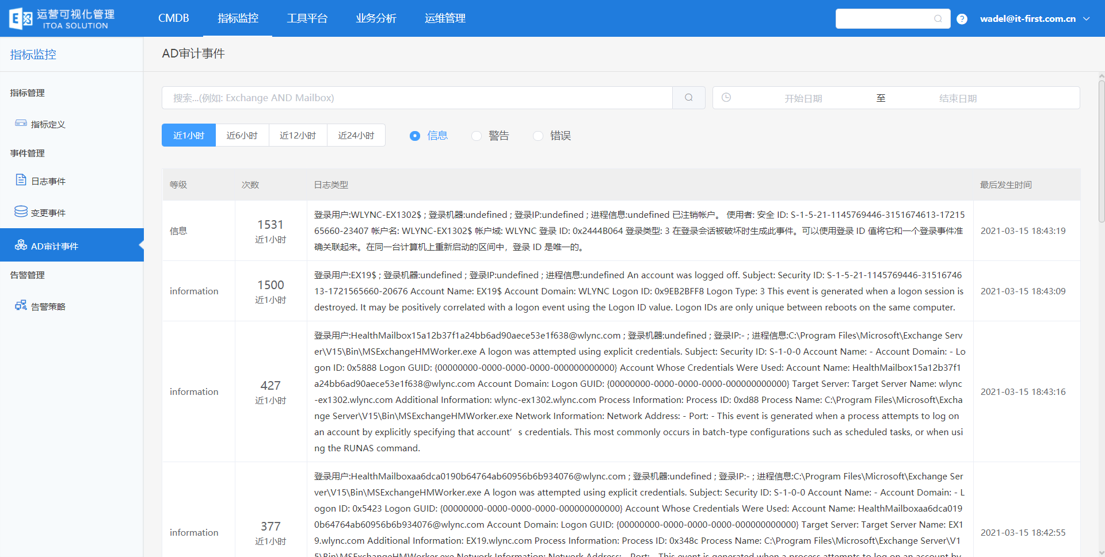The height and width of the screenshot is (557, 1105).
Task: Click the 告警管理 section label
Action: coord(28,275)
